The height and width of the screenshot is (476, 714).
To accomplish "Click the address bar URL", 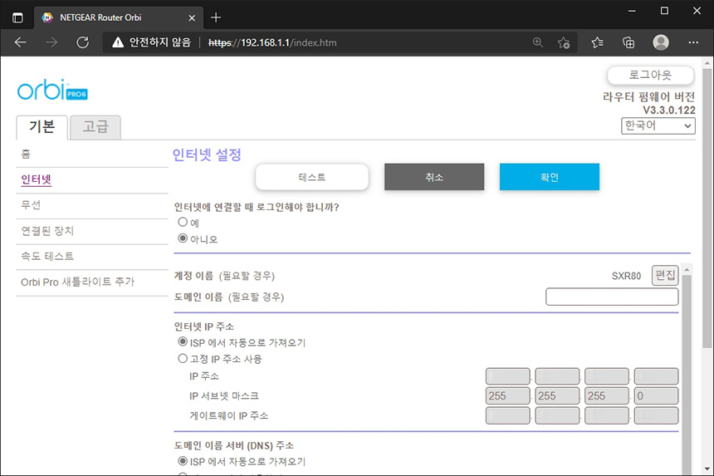I will tap(272, 42).
